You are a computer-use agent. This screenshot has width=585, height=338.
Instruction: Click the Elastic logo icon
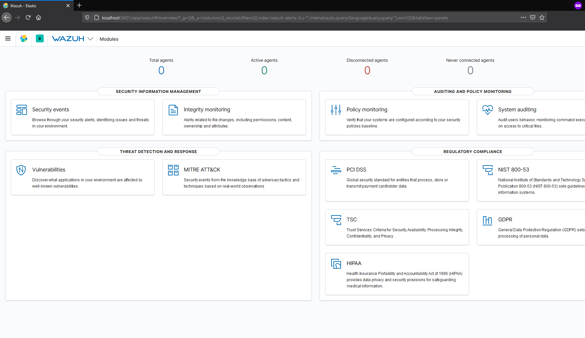point(24,39)
